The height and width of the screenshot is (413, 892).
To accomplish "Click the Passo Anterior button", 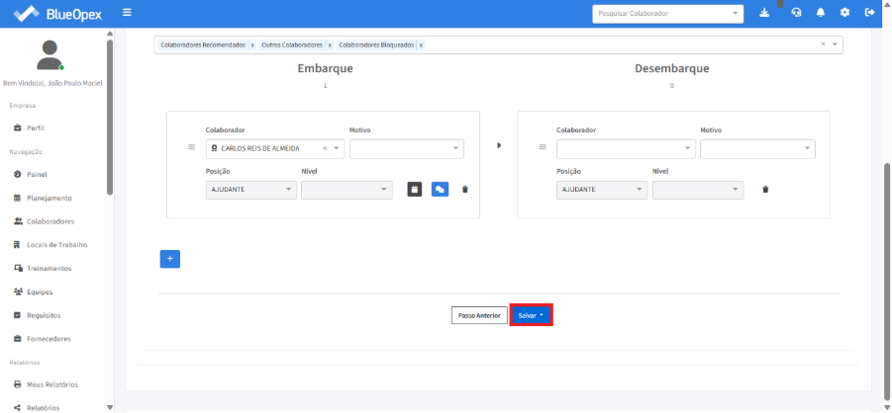I will coord(479,315).
